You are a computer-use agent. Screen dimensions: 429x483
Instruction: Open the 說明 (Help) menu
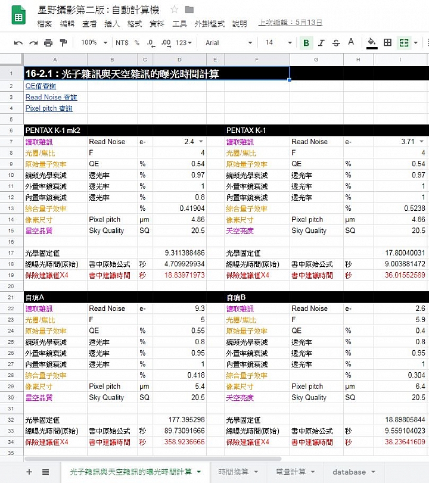click(240, 24)
